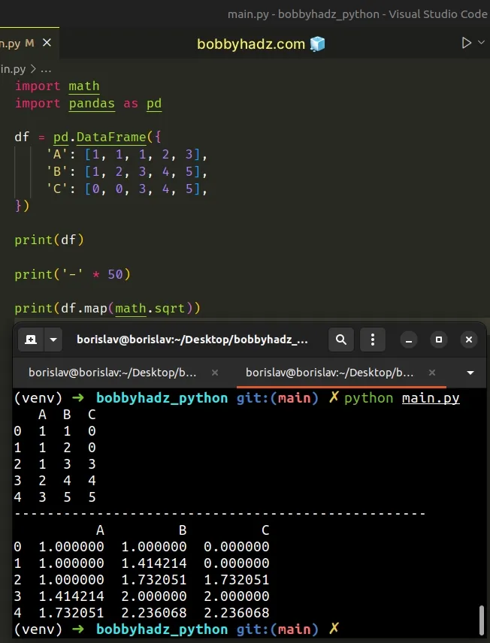Click the print(df) code line
This screenshot has width=490, height=643.
click(50, 240)
